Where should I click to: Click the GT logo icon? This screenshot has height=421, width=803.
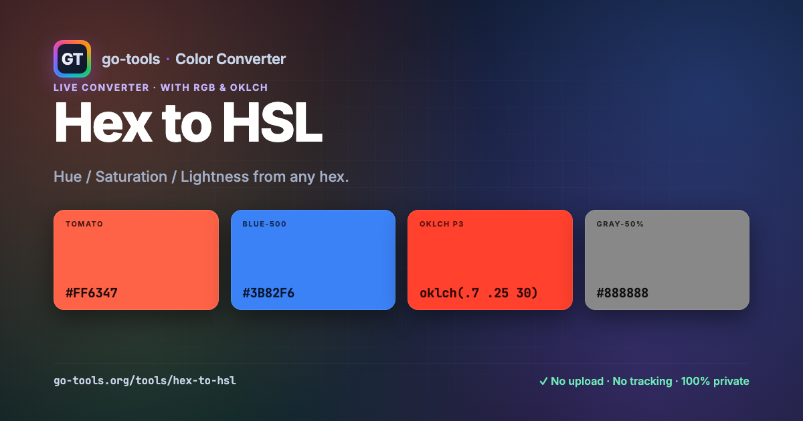click(x=72, y=59)
